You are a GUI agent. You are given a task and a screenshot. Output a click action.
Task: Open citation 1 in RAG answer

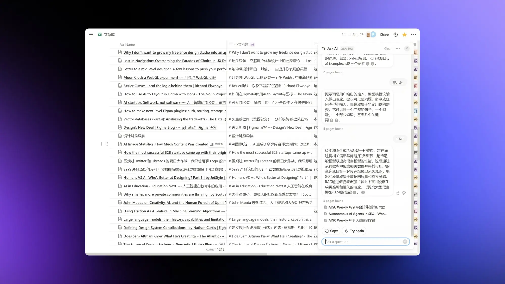click(355, 192)
